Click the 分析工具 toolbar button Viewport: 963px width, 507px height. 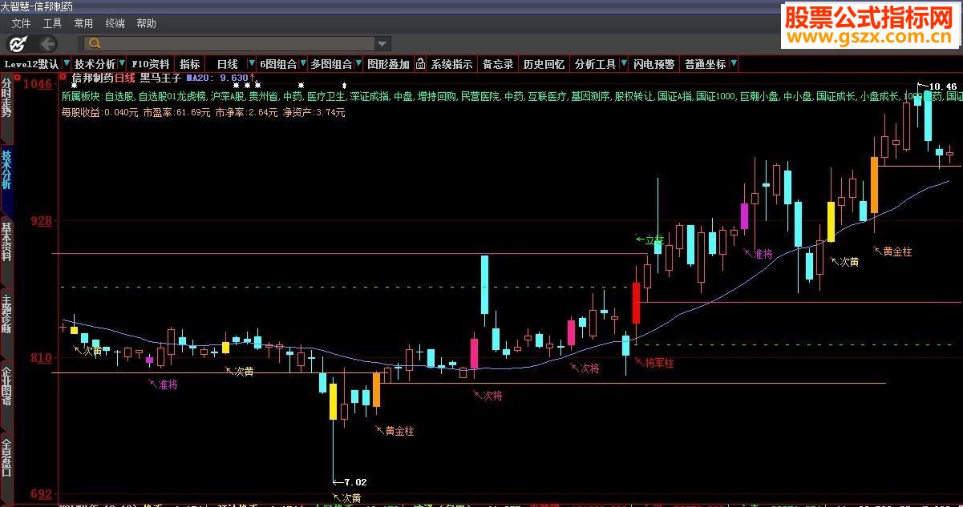point(596,64)
